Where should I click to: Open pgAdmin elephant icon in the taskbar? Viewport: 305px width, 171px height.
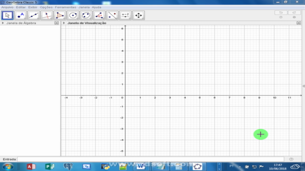tap(68, 167)
